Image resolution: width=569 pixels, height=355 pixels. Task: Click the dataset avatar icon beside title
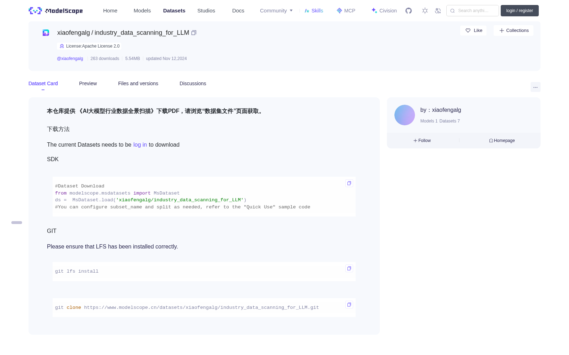pyautogui.click(x=46, y=33)
